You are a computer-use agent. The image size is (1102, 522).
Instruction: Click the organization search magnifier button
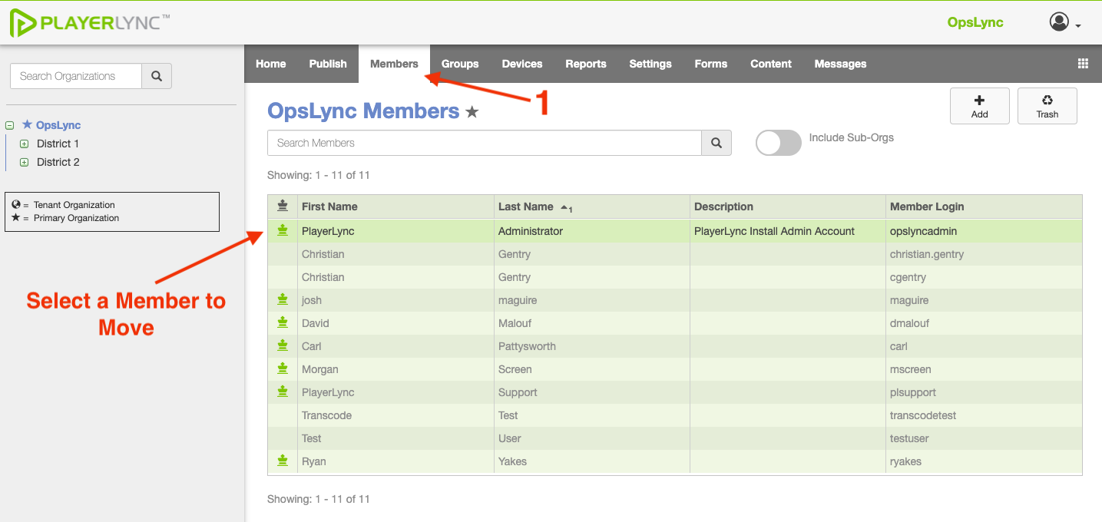(157, 76)
